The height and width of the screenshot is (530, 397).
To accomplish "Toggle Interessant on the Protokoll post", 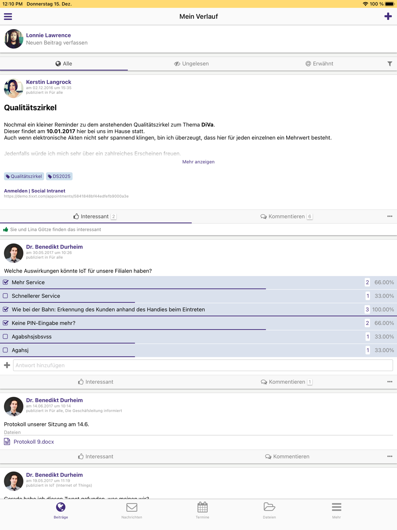I will (x=96, y=456).
